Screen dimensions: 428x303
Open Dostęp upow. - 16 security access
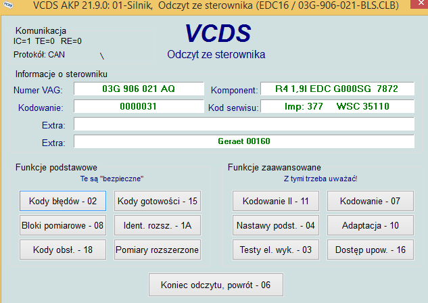pos(371,250)
